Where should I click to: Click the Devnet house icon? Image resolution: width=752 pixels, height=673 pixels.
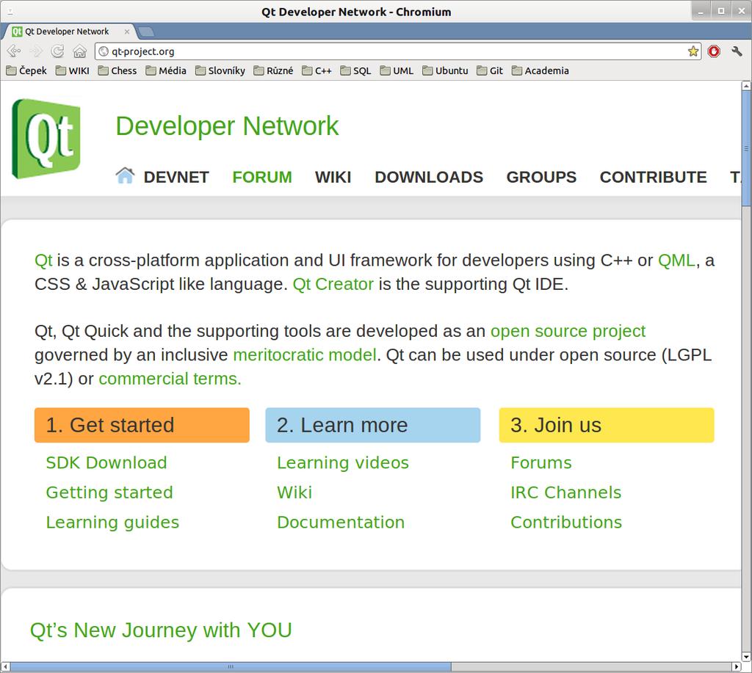click(x=125, y=175)
